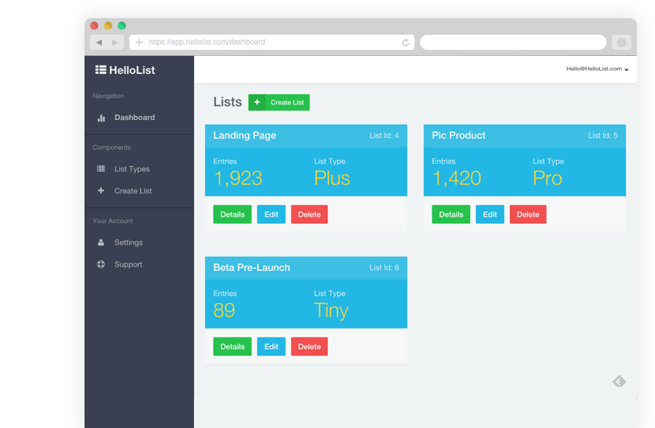Viewport: 655px width, 428px height.
Task: Click the 1,420 entries value
Action: [457, 178]
